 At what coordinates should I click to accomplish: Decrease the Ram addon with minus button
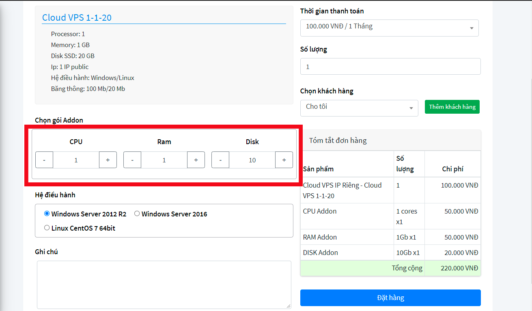tap(132, 160)
